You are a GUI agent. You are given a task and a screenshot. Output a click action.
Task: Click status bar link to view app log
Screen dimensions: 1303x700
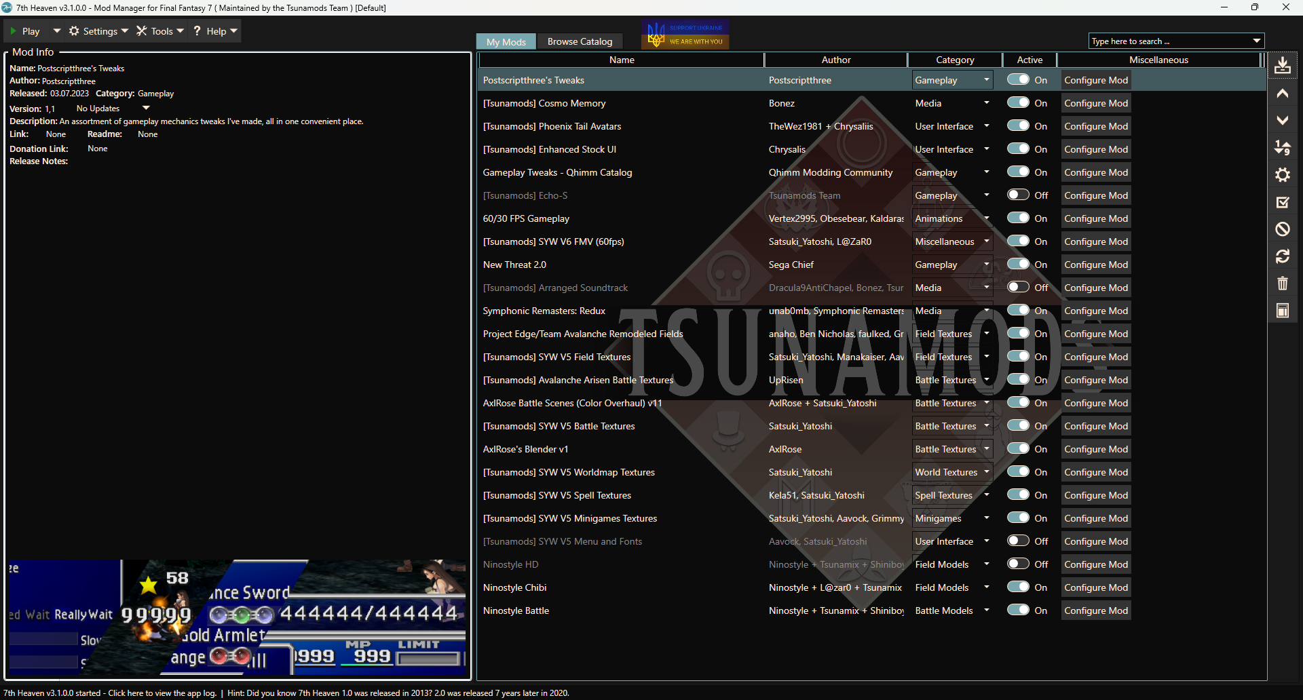point(110,693)
